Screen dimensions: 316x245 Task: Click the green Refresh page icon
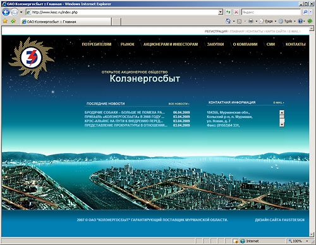[228, 12]
